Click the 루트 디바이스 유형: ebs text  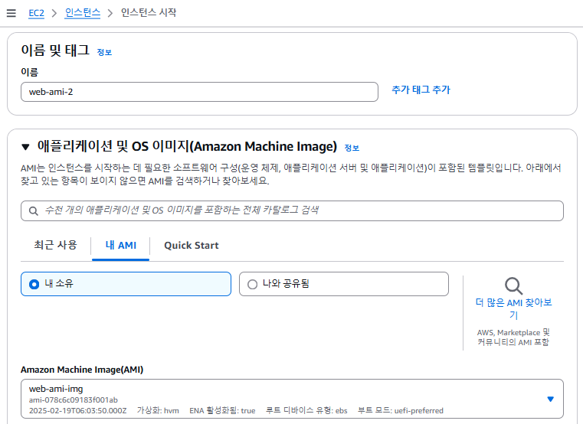click(x=306, y=411)
